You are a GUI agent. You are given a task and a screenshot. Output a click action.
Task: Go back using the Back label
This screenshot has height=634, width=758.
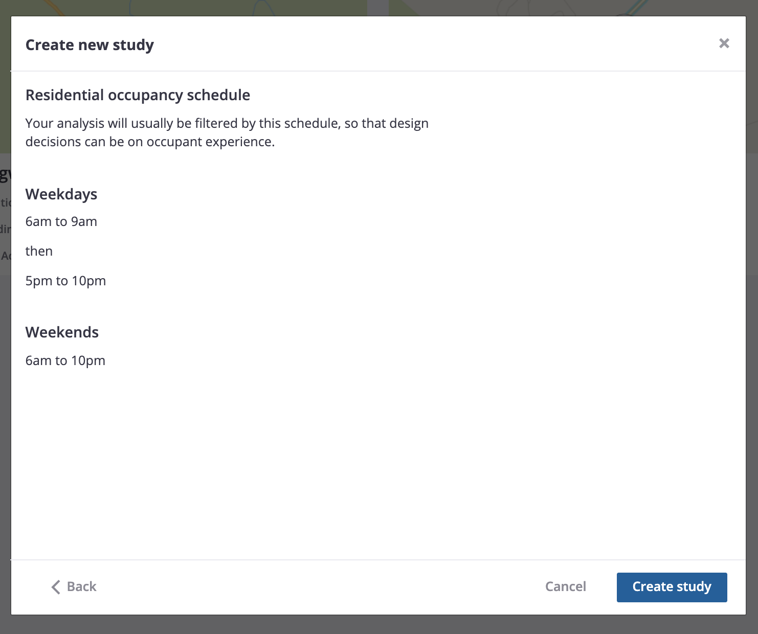pos(81,586)
